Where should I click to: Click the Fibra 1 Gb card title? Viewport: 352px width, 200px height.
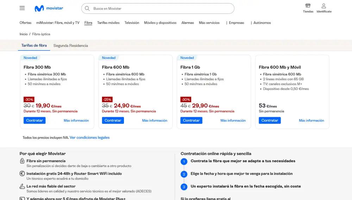pyautogui.click(x=190, y=67)
